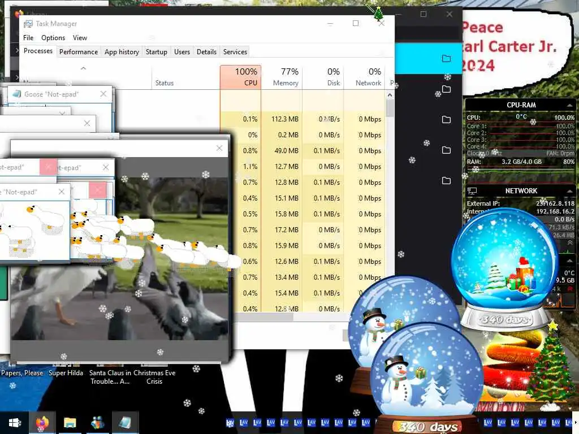Click the Goose "Not-epad" window title icon
Screen dimensions: 579x434
16,94
